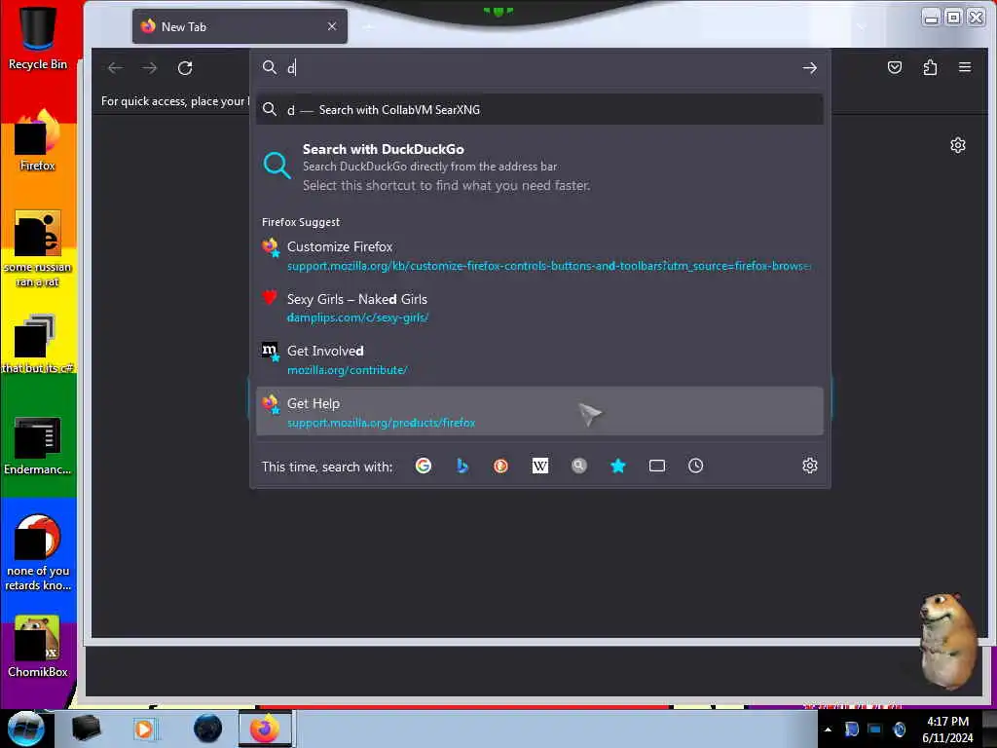Search with CollabVM SearXNG magnifier icon
The height and width of the screenshot is (748, 997).
click(x=578, y=466)
